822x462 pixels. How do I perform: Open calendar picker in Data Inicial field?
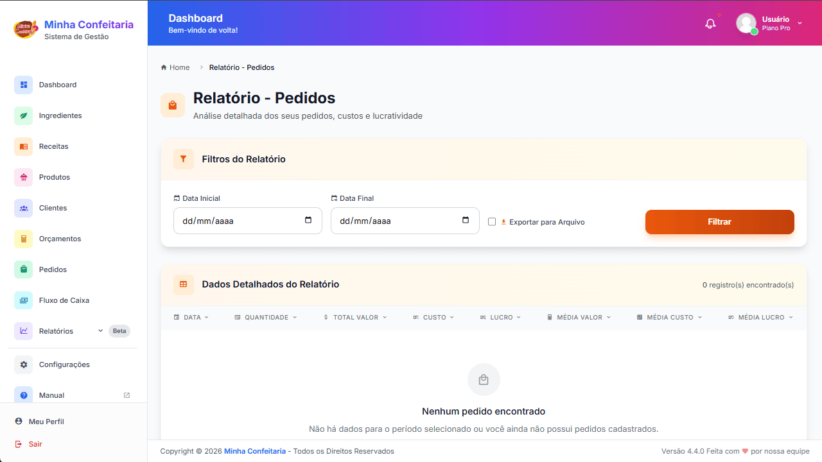[308, 220]
